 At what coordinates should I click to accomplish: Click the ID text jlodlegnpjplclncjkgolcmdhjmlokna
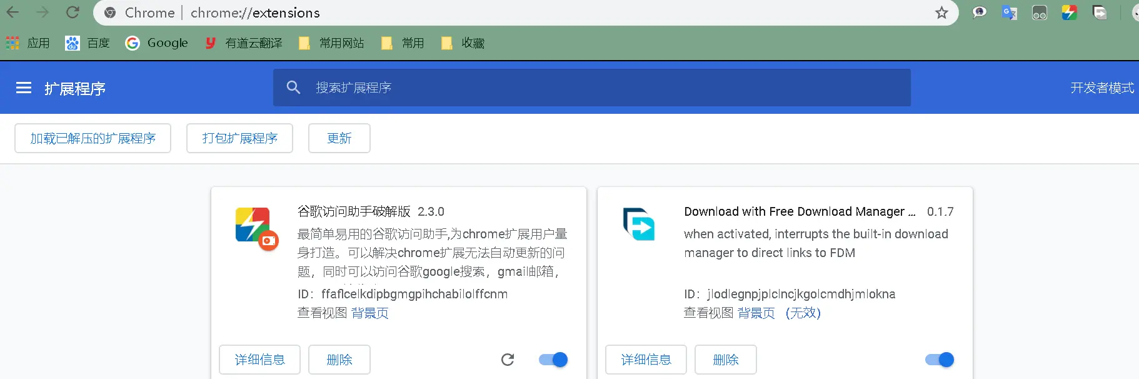tap(801, 294)
